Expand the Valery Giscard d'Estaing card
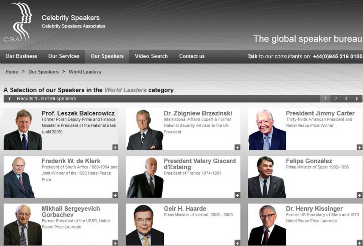This screenshot has width=363, height=246. (x=237, y=195)
